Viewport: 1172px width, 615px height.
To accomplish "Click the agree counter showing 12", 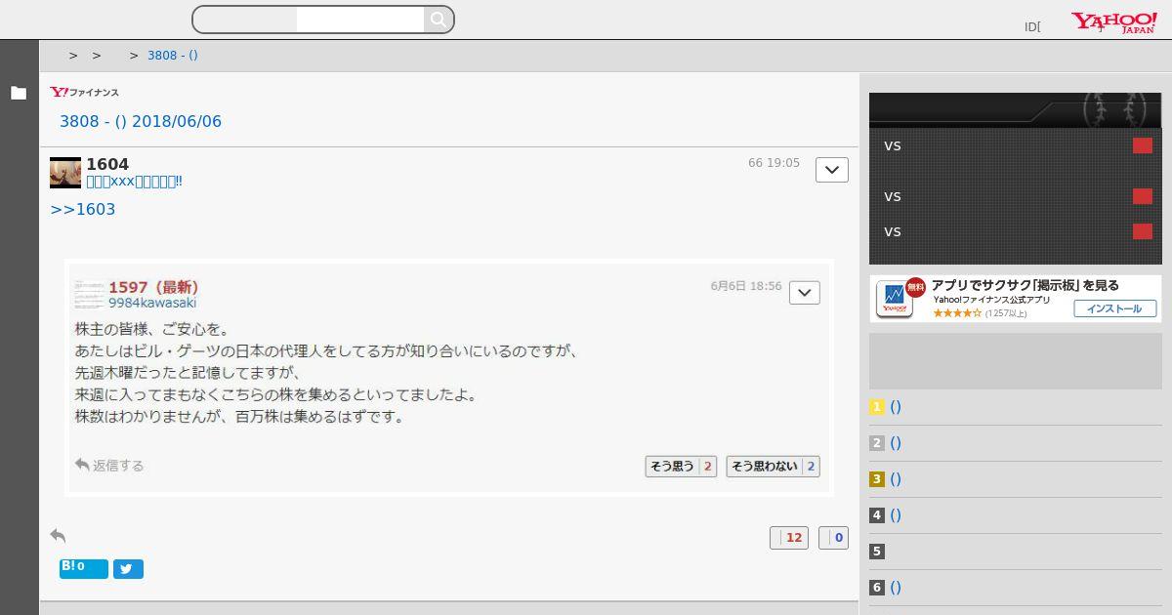I will (789, 538).
